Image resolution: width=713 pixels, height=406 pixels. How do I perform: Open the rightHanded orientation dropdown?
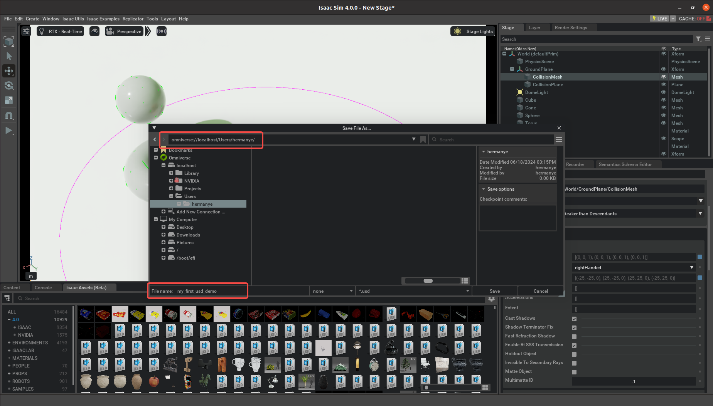click(634, 268)
